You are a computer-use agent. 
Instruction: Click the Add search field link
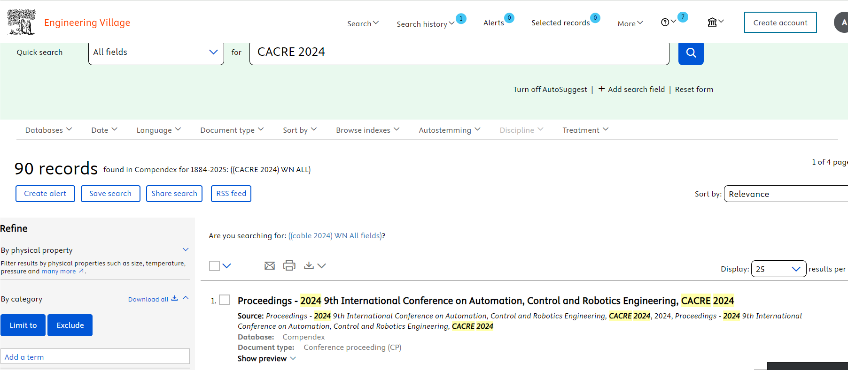(636, 89)
